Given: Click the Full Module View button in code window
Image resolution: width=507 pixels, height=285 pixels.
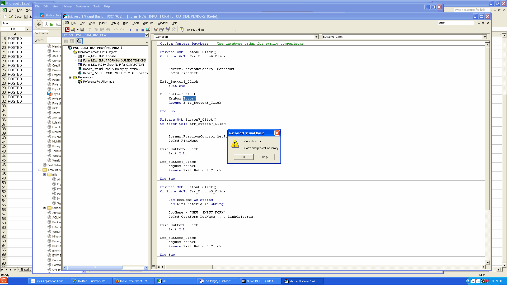Looking at the screenshot, I should [158, 267].
